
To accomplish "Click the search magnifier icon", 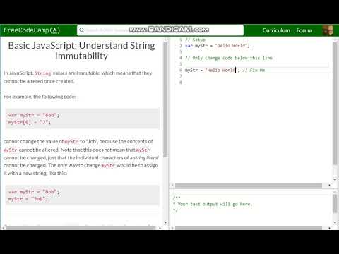I will pos(82,30).
